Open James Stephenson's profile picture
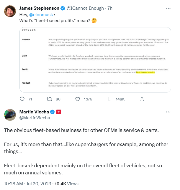180x190 pixels. point(10,11)
